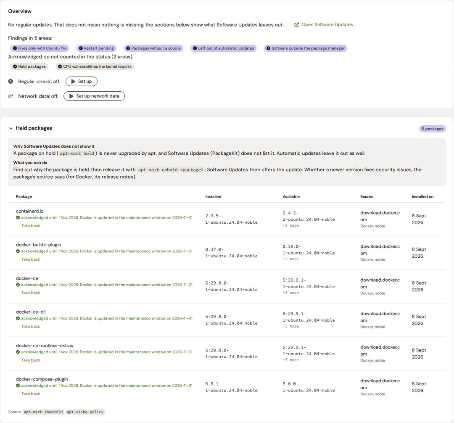The width and height of the screenshot is (454, 423).
Task: Click the green check icon under docker-buildx-plugin
Action: (18, 251)
